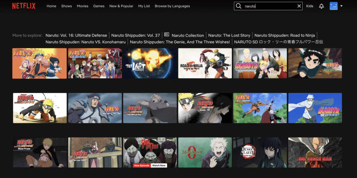357x178 pixels.
Task: Open My List
Action: click(144, 6)
